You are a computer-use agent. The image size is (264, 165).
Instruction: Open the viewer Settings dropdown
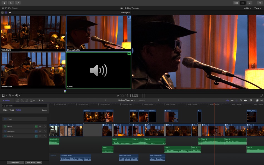pyautogui.click(x=125, y=12)
